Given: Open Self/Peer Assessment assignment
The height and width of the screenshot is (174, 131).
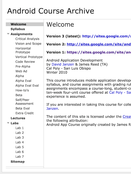Looking at the screenshot, I should click(24, 102).
